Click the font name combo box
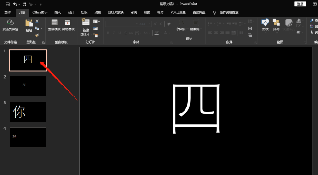The width and height of the screenshot is (318, 175). point(121,24)
